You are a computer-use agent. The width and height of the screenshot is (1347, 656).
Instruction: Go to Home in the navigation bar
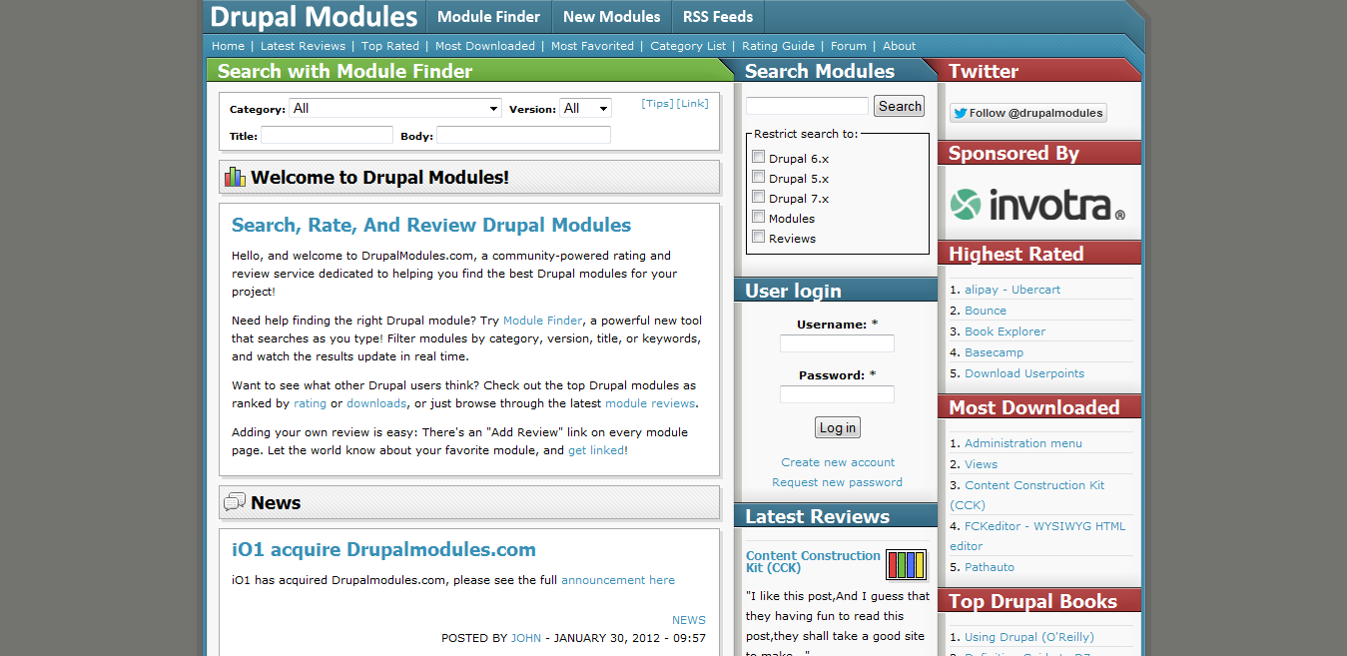click(228, 46)
